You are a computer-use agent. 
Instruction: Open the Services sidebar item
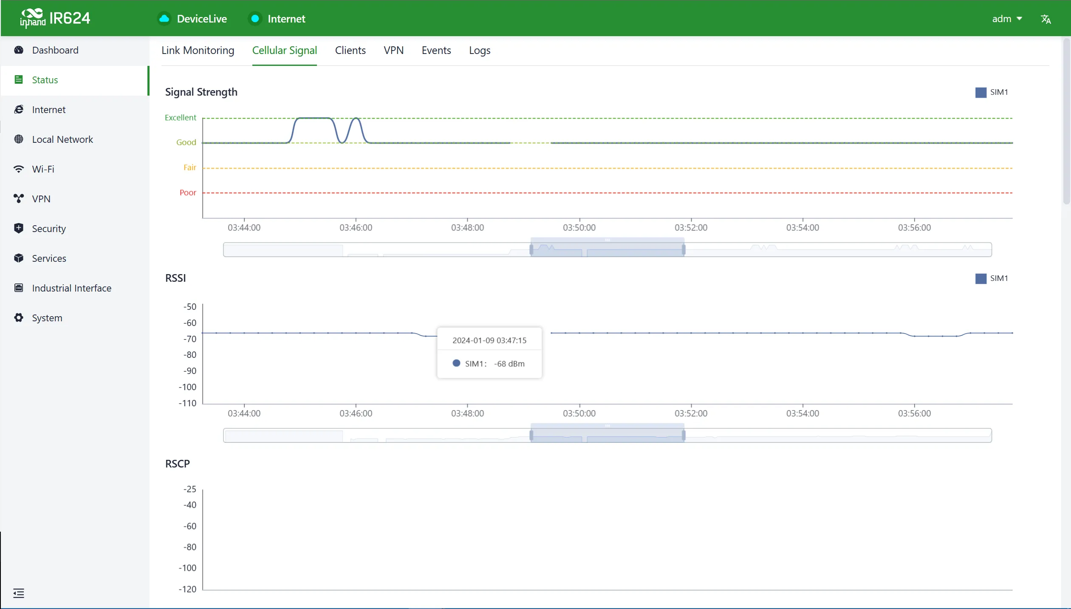coord(75,258)
